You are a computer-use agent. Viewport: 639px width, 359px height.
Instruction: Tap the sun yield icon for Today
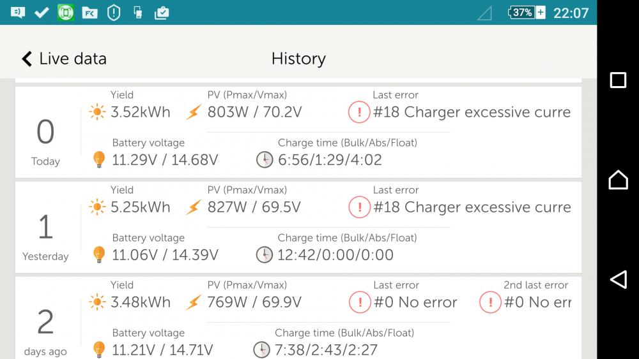point(97,112)
